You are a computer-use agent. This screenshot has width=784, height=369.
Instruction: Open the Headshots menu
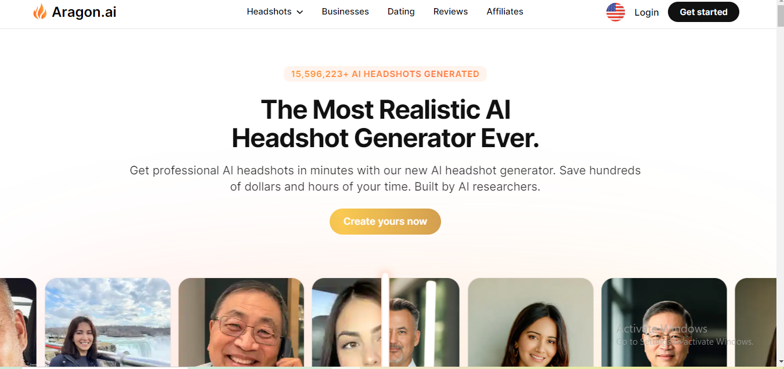(274, 12)
